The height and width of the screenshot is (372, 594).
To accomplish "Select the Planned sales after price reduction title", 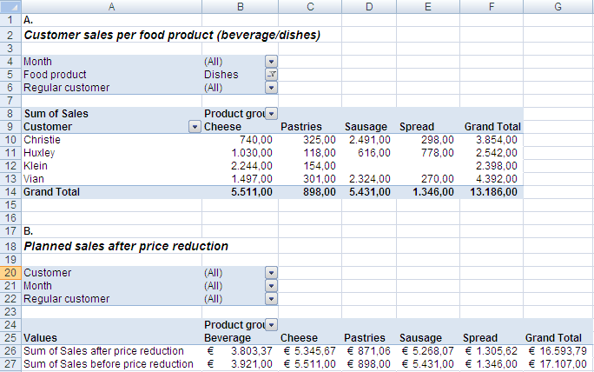I will tap(126, 246).
